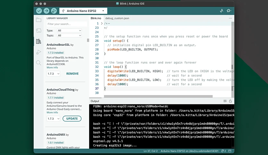Click the ArduinoBearSSL library title
Viewport: 268px width, 155px height.
tap(58, 45)
